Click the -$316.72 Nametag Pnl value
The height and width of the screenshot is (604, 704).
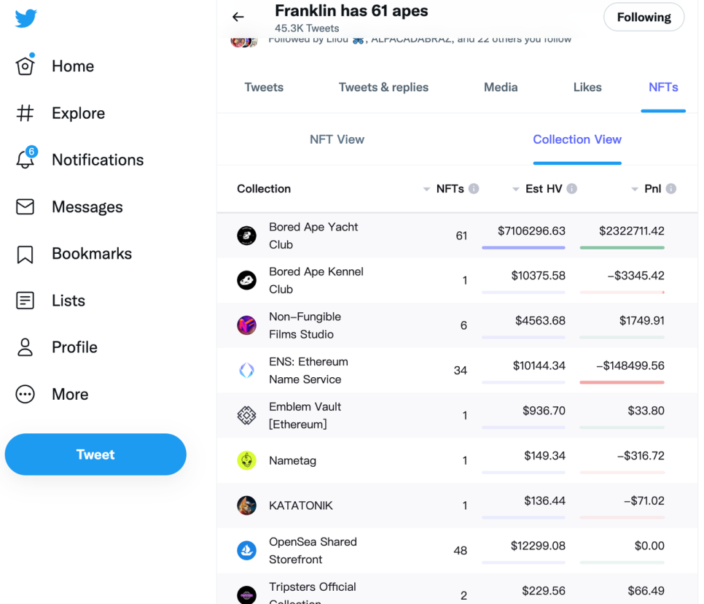tap(641, 456)
